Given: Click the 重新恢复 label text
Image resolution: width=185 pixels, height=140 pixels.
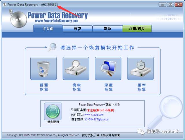Looking at the screenshot, I should click(142, 87).
